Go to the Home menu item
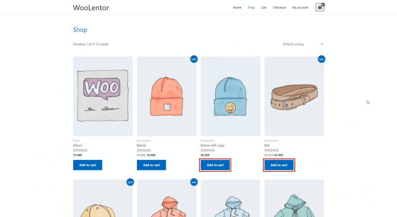 click(x=237, y=8)
